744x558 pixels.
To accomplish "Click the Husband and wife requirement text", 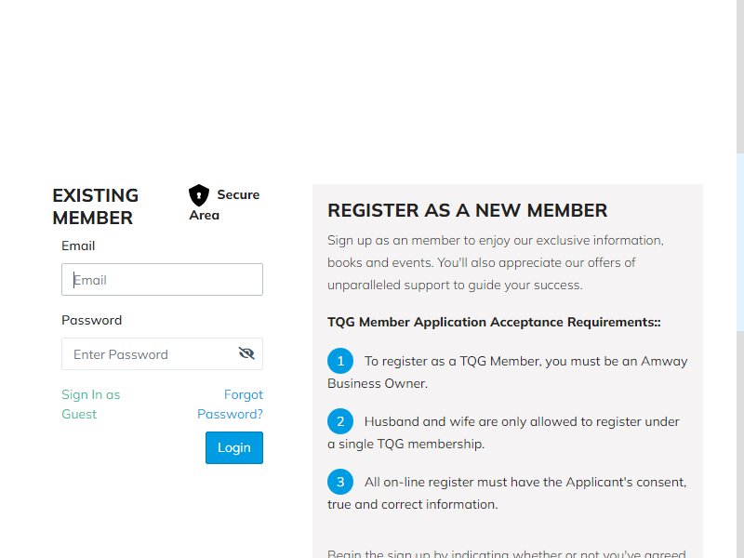I will 503,432.
